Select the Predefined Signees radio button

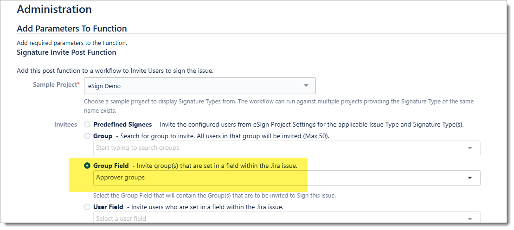click(87, 125)
